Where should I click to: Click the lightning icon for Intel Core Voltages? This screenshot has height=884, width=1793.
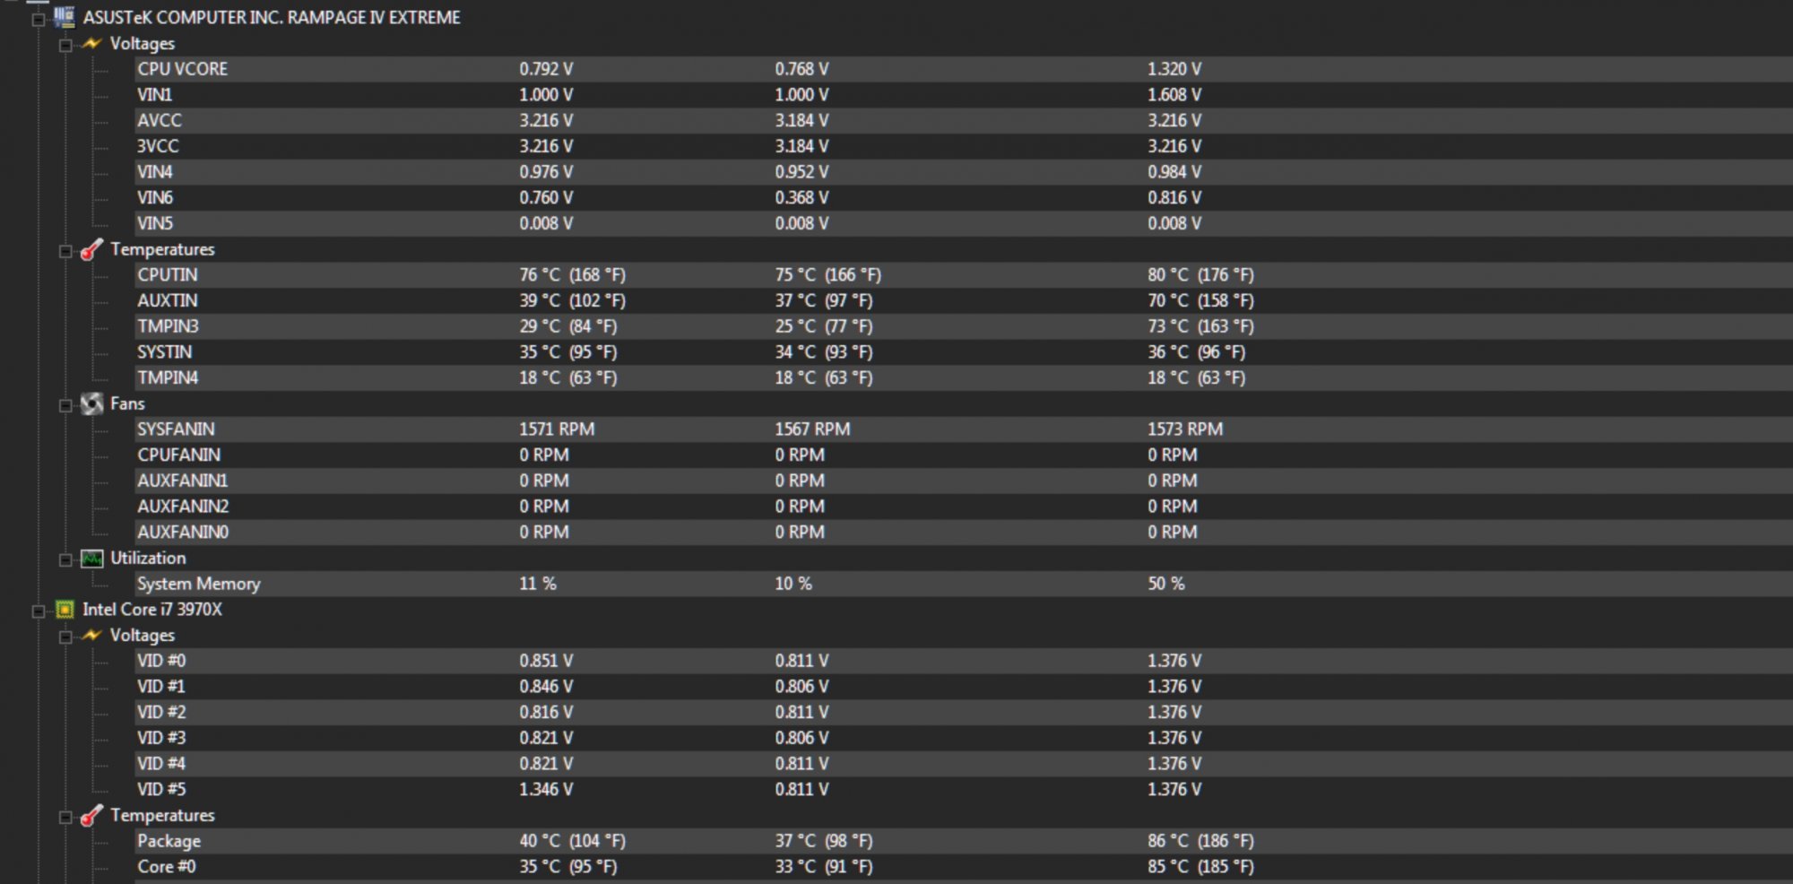(91, 636)
